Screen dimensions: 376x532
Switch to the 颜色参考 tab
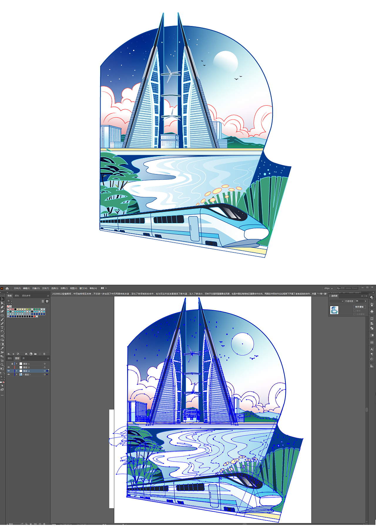(26, 296)
